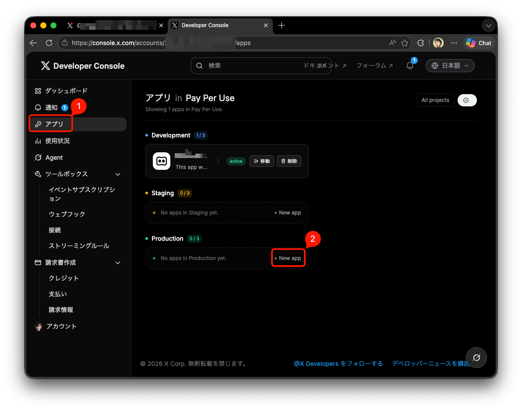The height and width of the screenshot is (411, 522).
Task: Open the tab list dropdown arrow
Action: pos(488,25)
